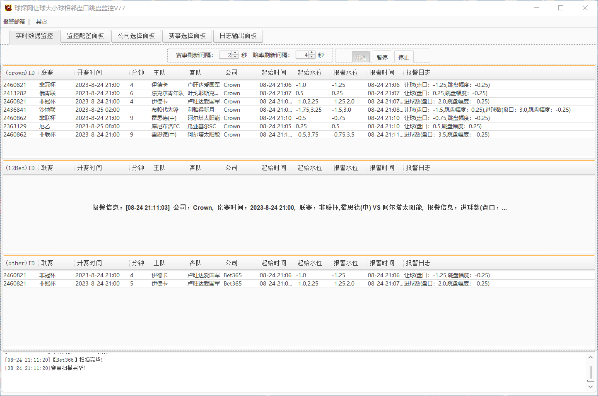The image size is (598, 396).
Task: Increase 赔率刷新间隔 with the up arrow
Action: [x=312, y=53]
